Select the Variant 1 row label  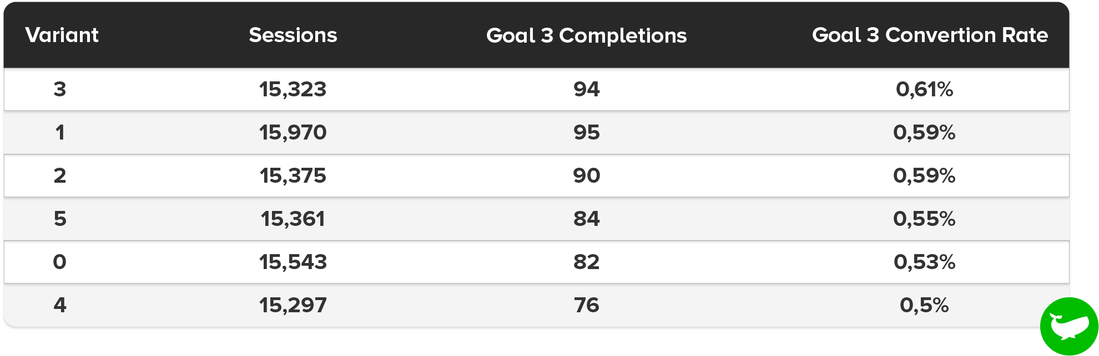point(59,132)
